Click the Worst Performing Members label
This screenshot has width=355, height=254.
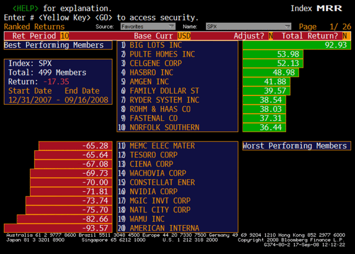[x=296, y=146]
